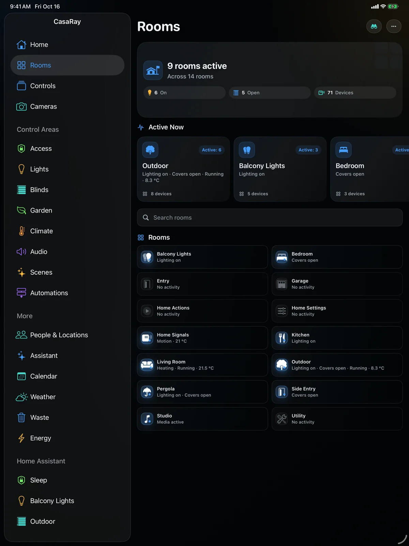Open the Pergola room row

pos(202,392)
